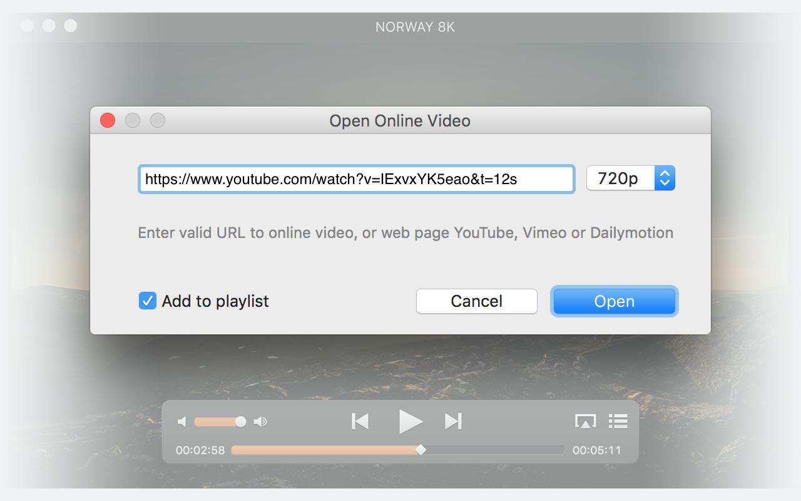Click the Open Online Video dialog title
801x501 pixels.
[x=400, y=121]
